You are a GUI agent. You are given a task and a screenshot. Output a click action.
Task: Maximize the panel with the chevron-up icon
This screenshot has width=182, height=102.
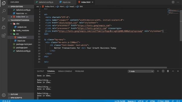pyautogui.click(x=173, y=71)
